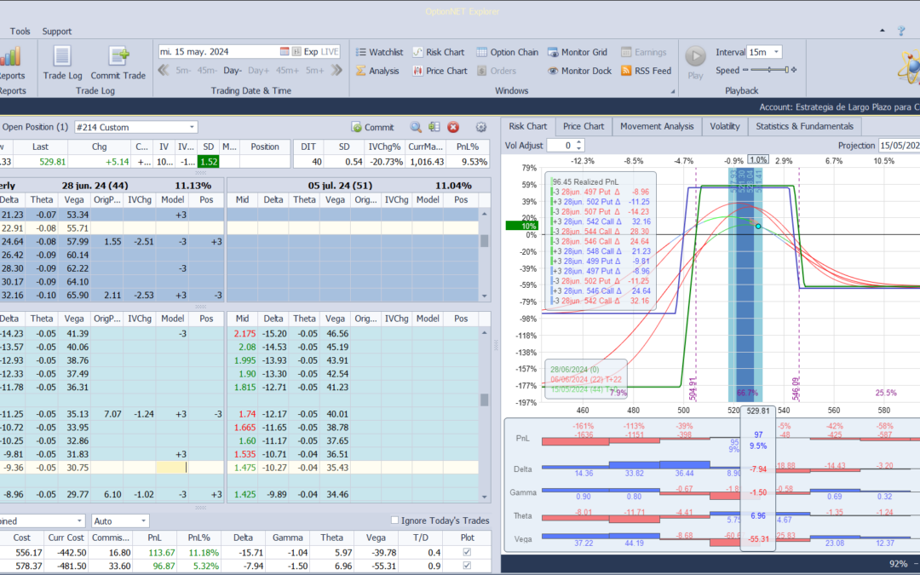Open position settings gear icon
The height and width of the screenshot is (575, 920).
[481, 127]
